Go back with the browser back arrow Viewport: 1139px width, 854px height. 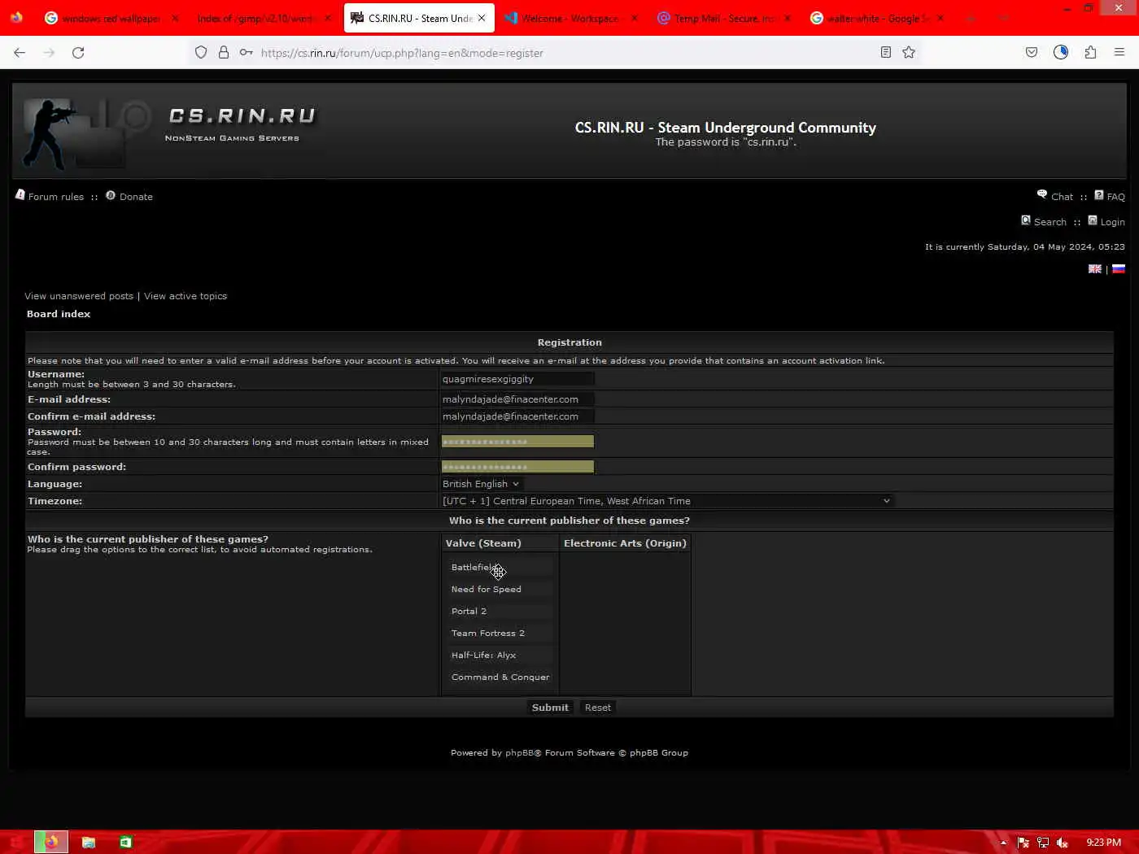[x=20, y=53]
